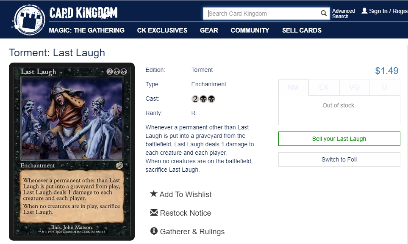Select the VG condition tab
The image size is (408, 244).
354,88
